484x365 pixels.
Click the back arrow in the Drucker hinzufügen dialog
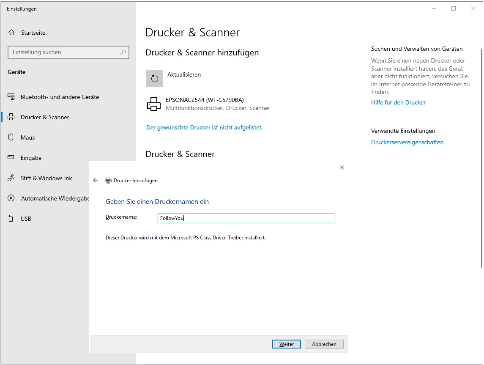tap(96, 180)
